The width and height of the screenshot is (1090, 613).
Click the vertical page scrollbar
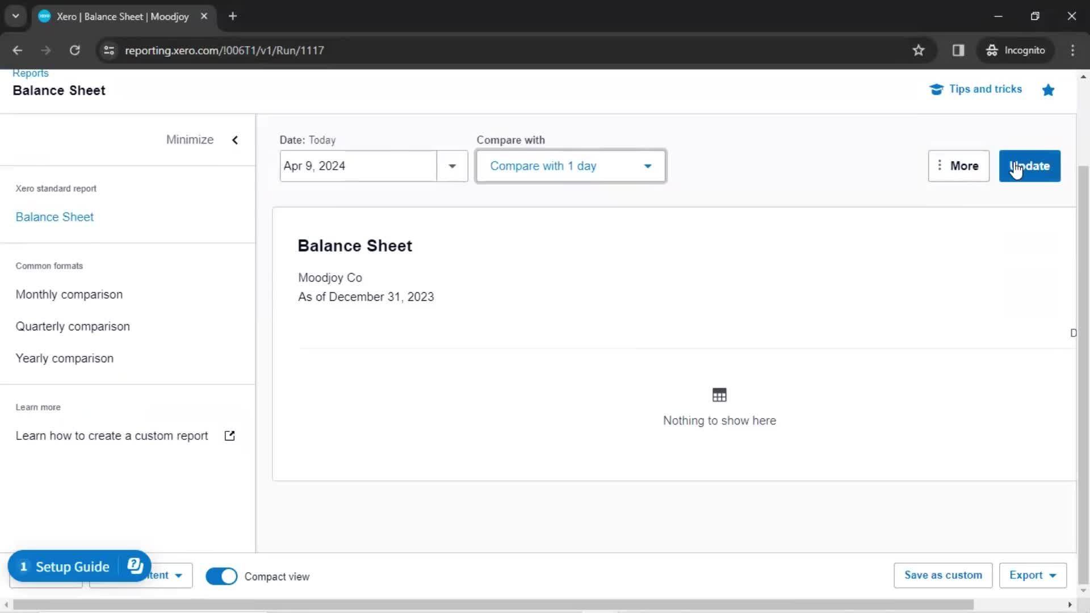tap(1083, 375)
